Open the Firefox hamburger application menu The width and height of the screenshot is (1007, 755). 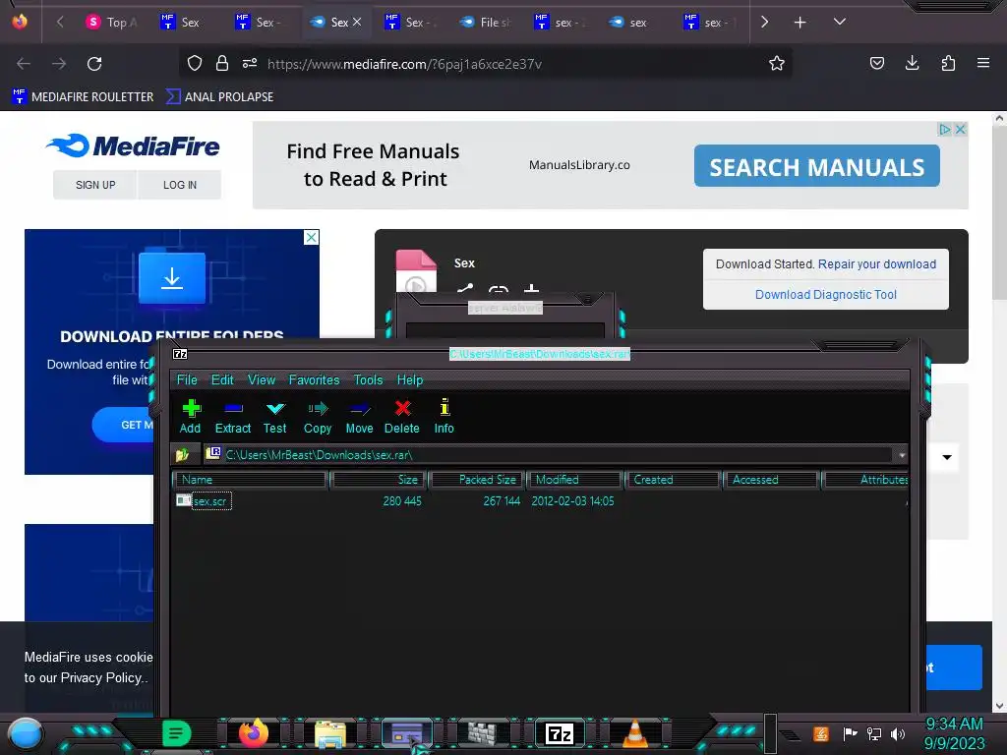point(982,63)
